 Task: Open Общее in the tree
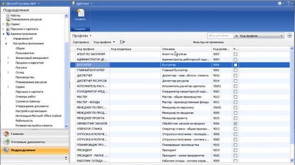pyautogui.click(x=20, y=48)
